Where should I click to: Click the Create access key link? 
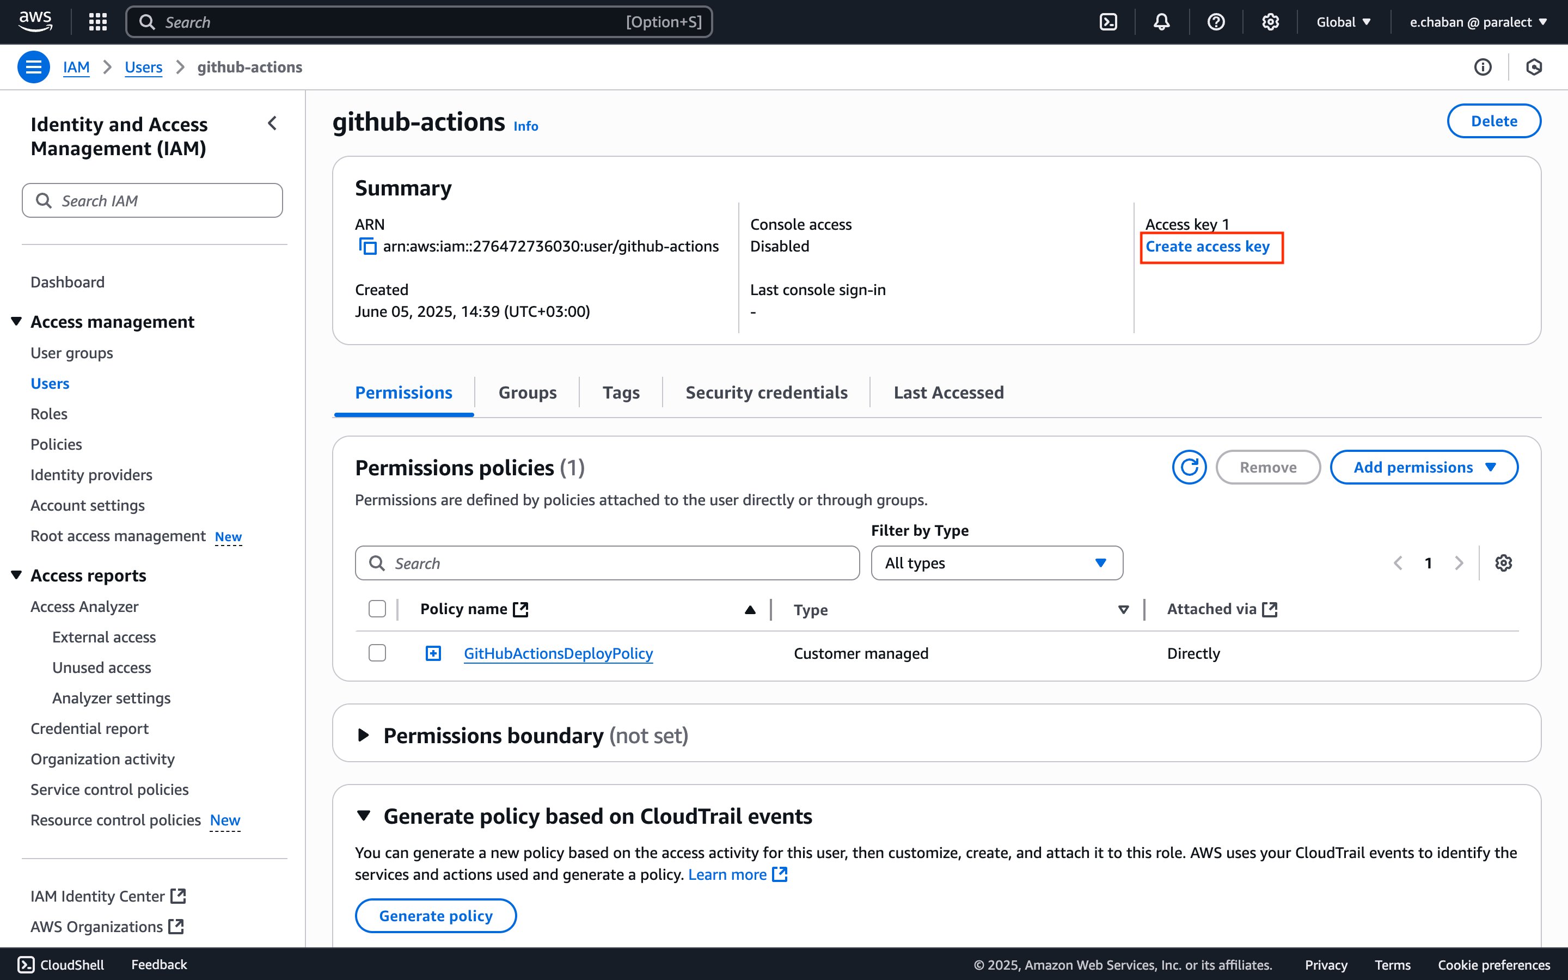[x=1210, y=246]
